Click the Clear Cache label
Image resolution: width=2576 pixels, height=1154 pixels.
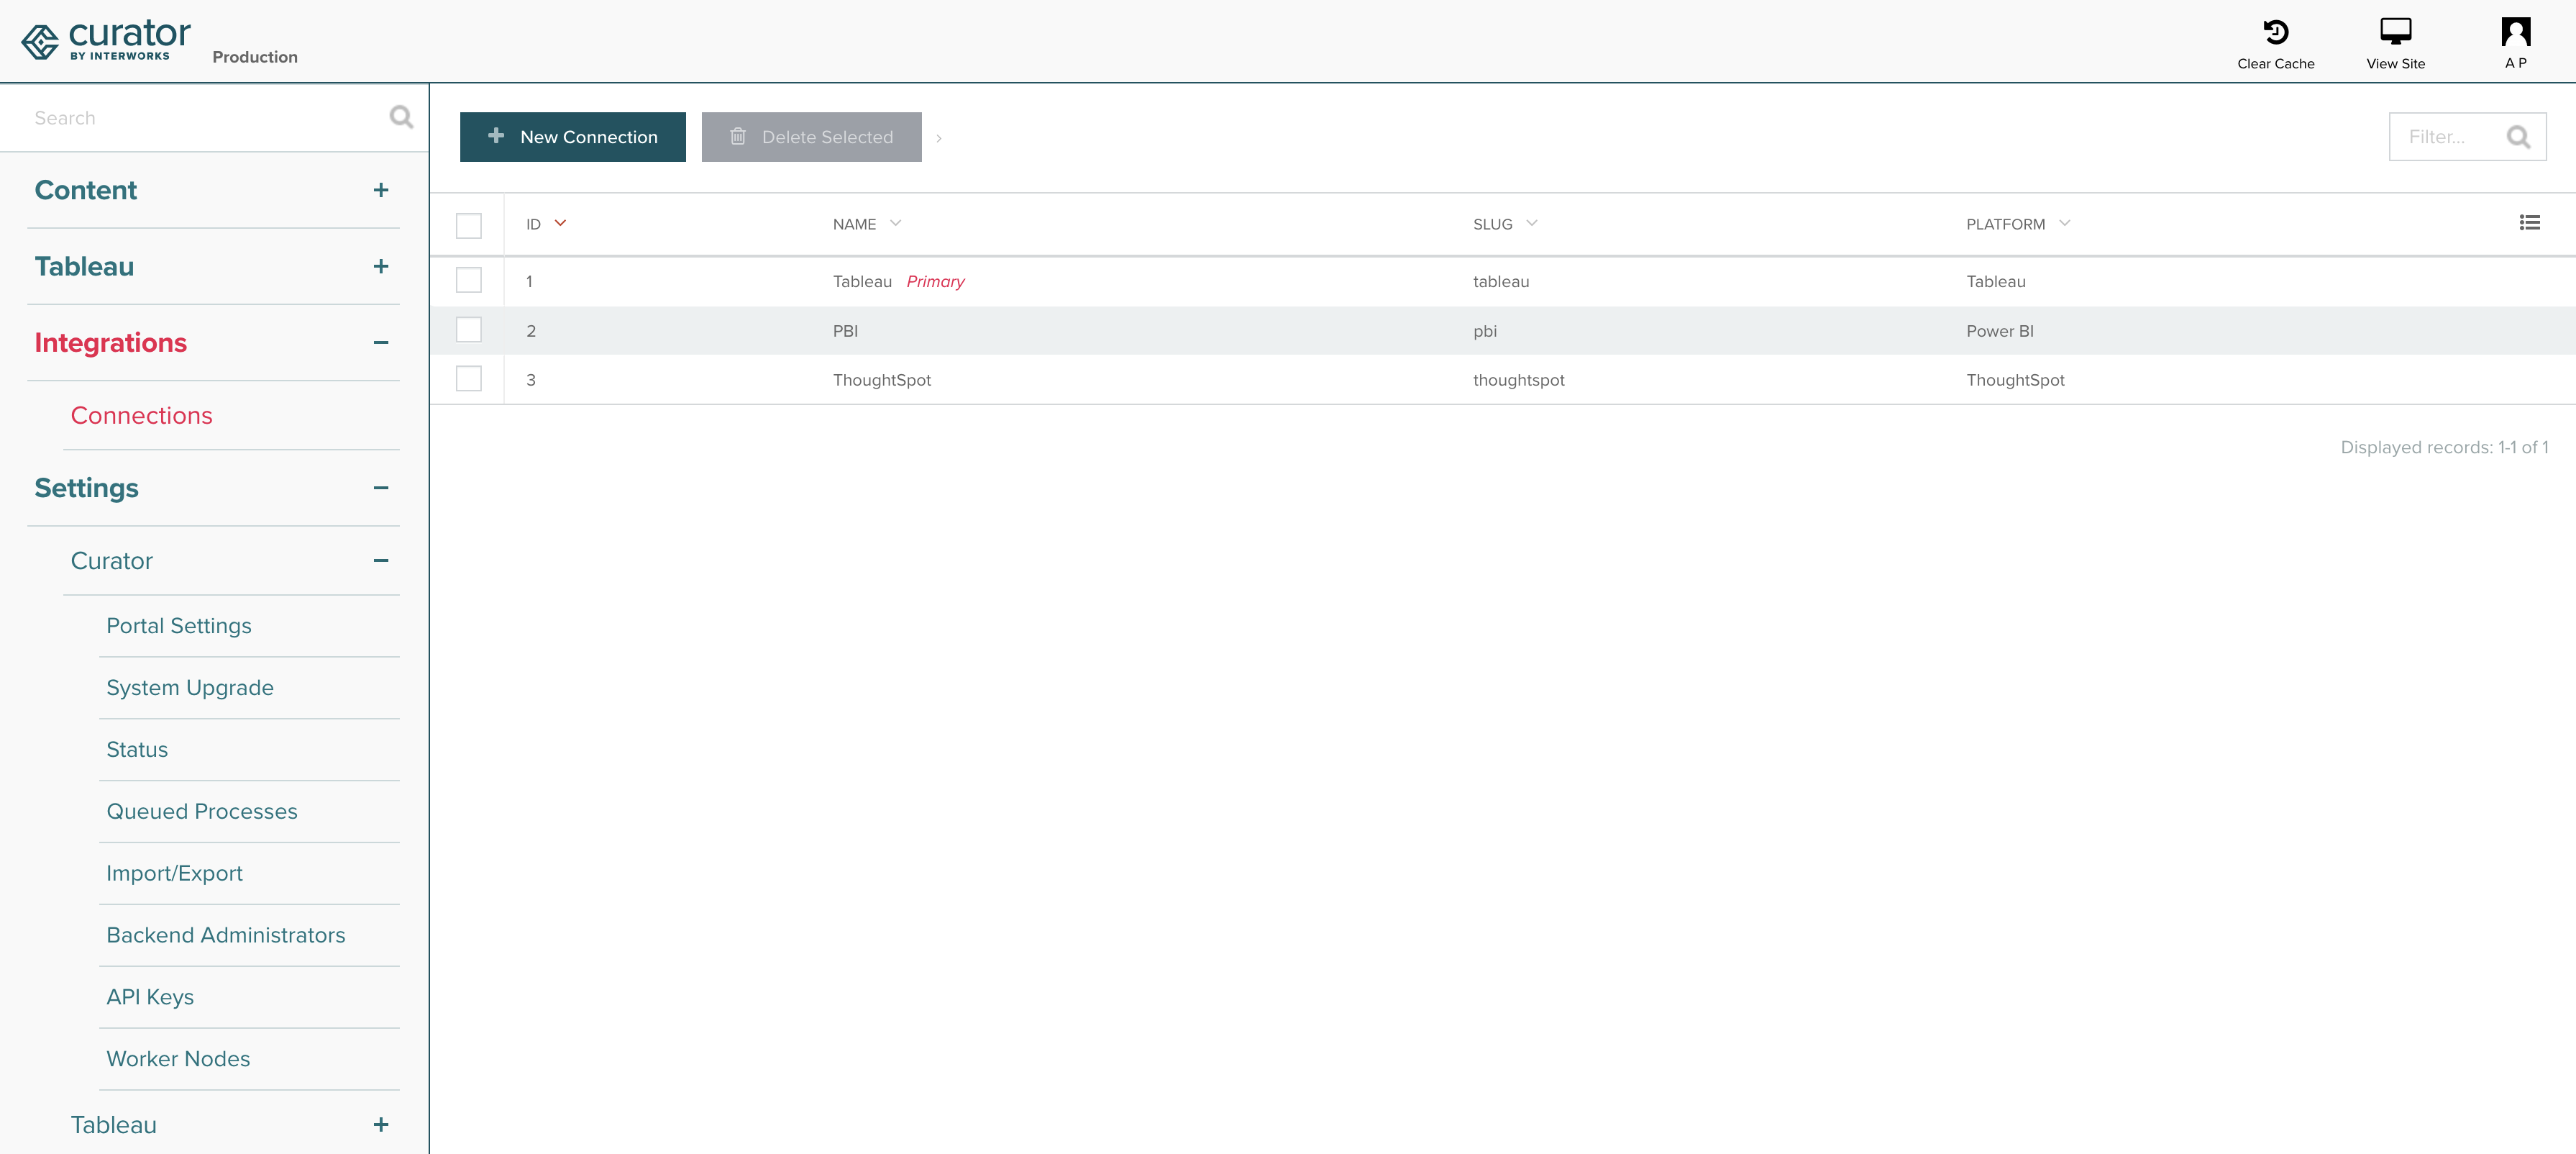click(2276, 64)
